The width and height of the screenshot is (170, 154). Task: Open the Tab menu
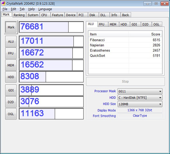pos(22,9)
